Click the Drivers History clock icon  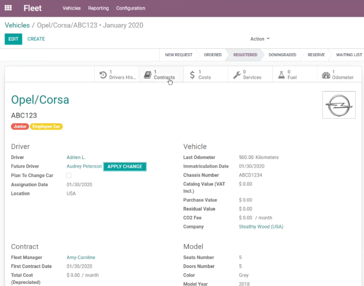[103, 75]
